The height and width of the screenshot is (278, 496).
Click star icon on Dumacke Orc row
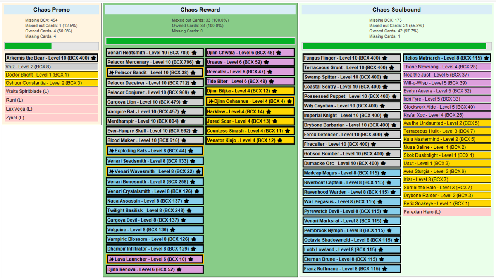(x=383, y=164)
